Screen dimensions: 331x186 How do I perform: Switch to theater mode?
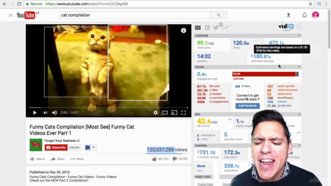click(x=165, y=113)
